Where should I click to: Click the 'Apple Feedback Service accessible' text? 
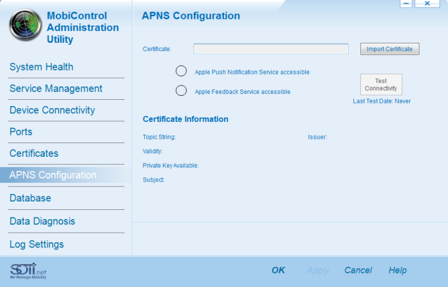(242, 92)
